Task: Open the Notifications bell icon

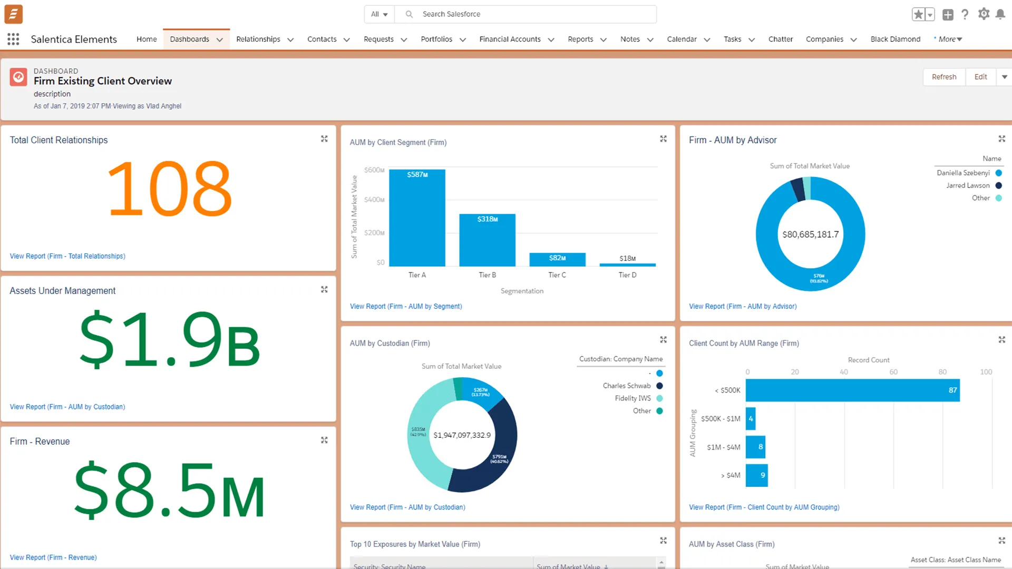Action: click(x=1000, y=14)
